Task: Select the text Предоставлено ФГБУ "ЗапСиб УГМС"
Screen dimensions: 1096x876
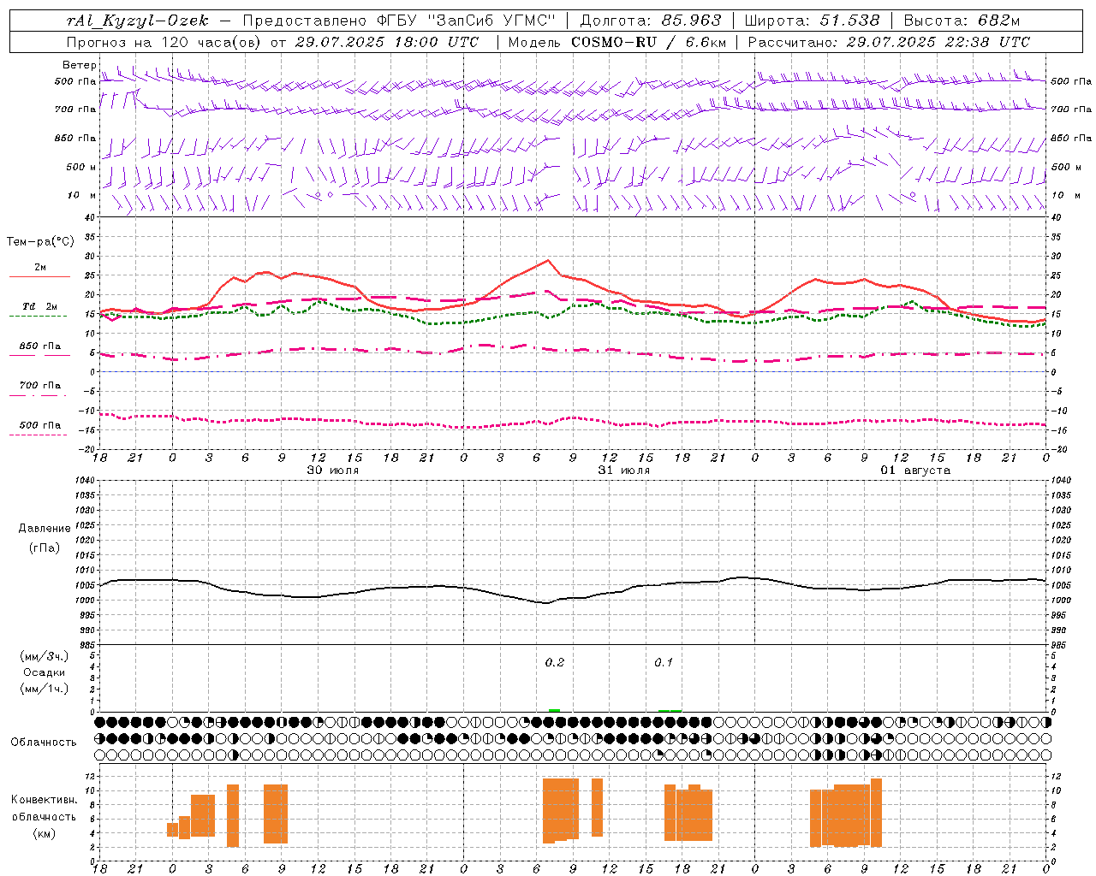Action: pyautogui.click(x=399, y=21)
